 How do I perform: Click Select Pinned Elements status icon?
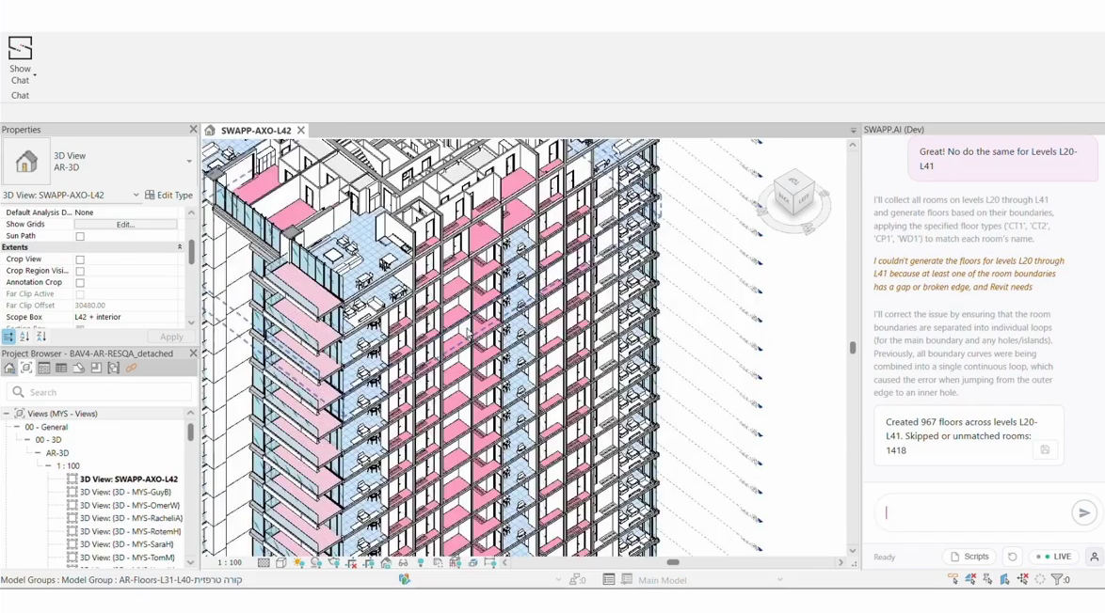(987, 579)
